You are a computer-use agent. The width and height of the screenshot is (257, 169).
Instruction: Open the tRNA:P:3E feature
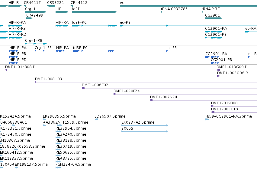click(x=202, y=12)
